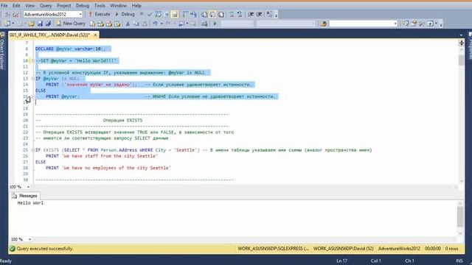
Task: Click the Change Connection icon
Action: click(x=15, y=14)
